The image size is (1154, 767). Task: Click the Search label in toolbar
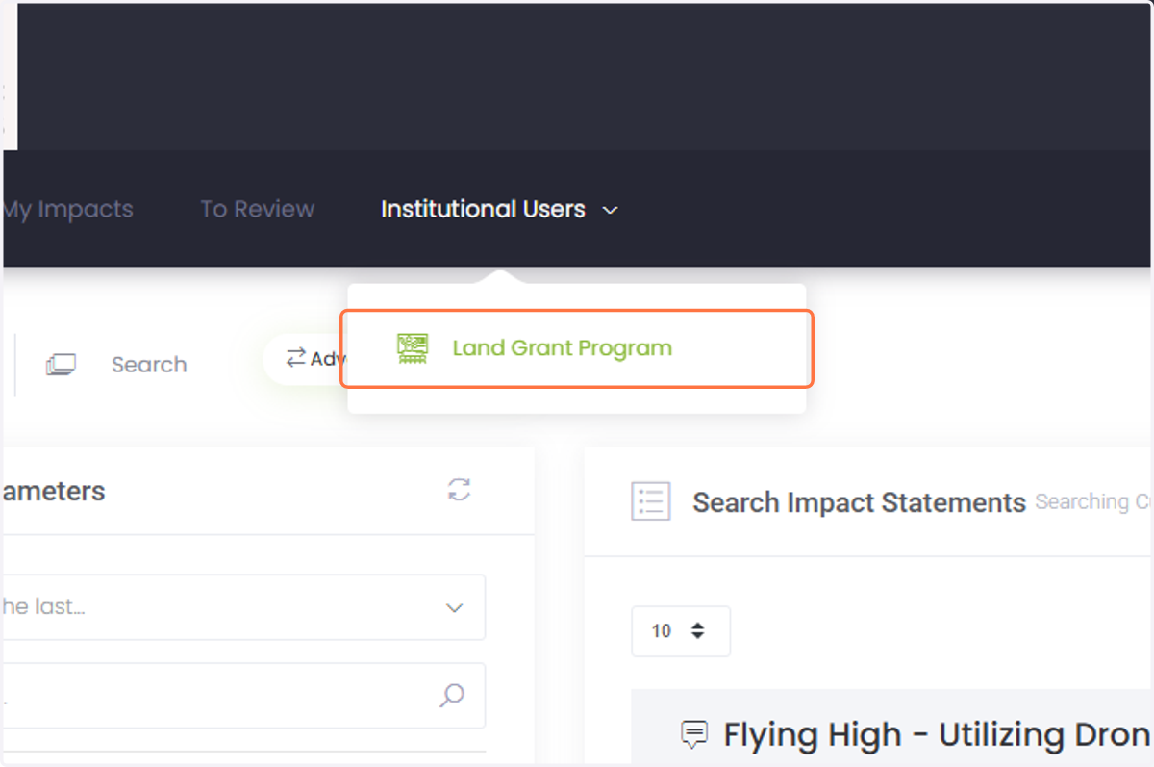[149, 365]
